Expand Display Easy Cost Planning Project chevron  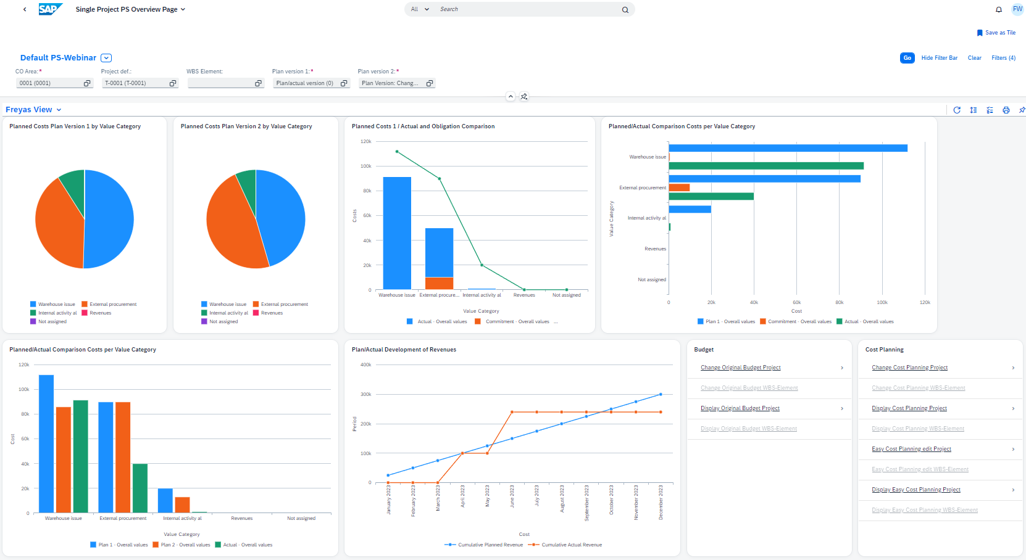[x=1013, y=490]
